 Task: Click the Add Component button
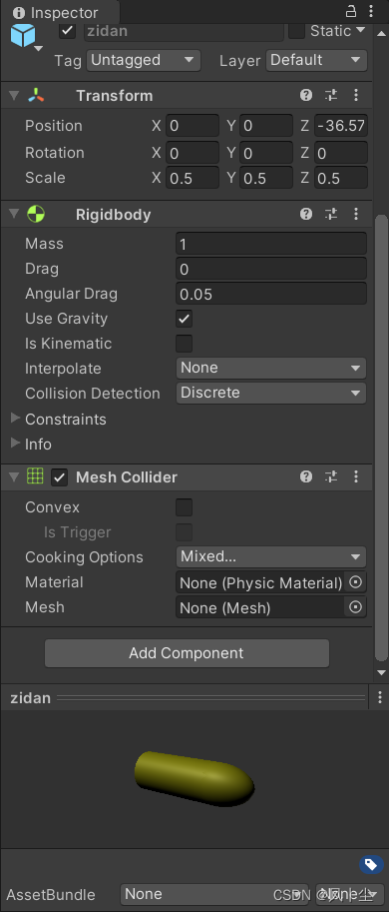pos(187,653)
